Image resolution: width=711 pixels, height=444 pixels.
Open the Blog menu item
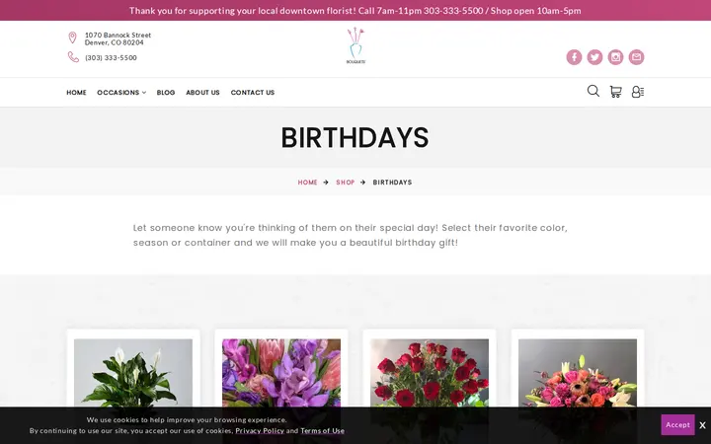(x=166, y=93)
